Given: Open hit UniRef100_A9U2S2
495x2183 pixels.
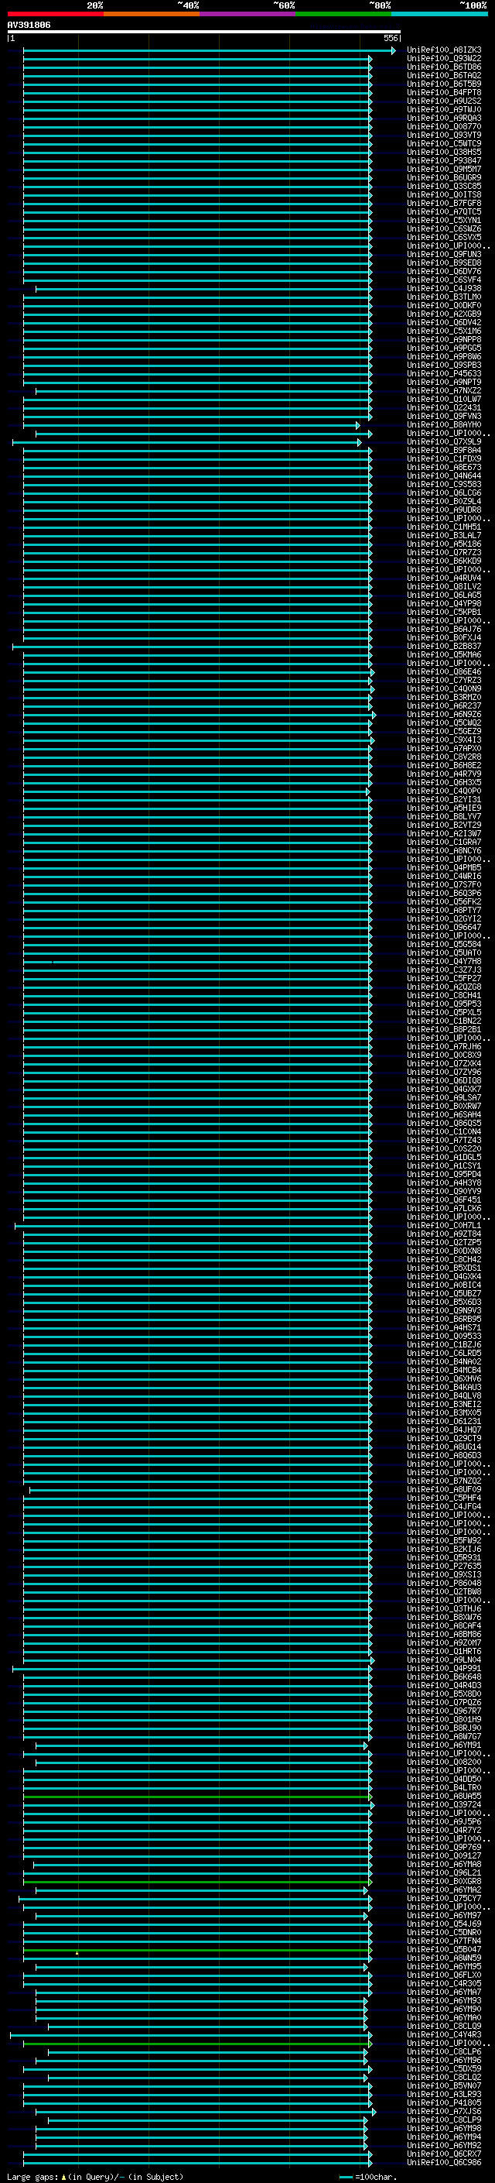Looking at the screenshot, I should coord(444,101).
